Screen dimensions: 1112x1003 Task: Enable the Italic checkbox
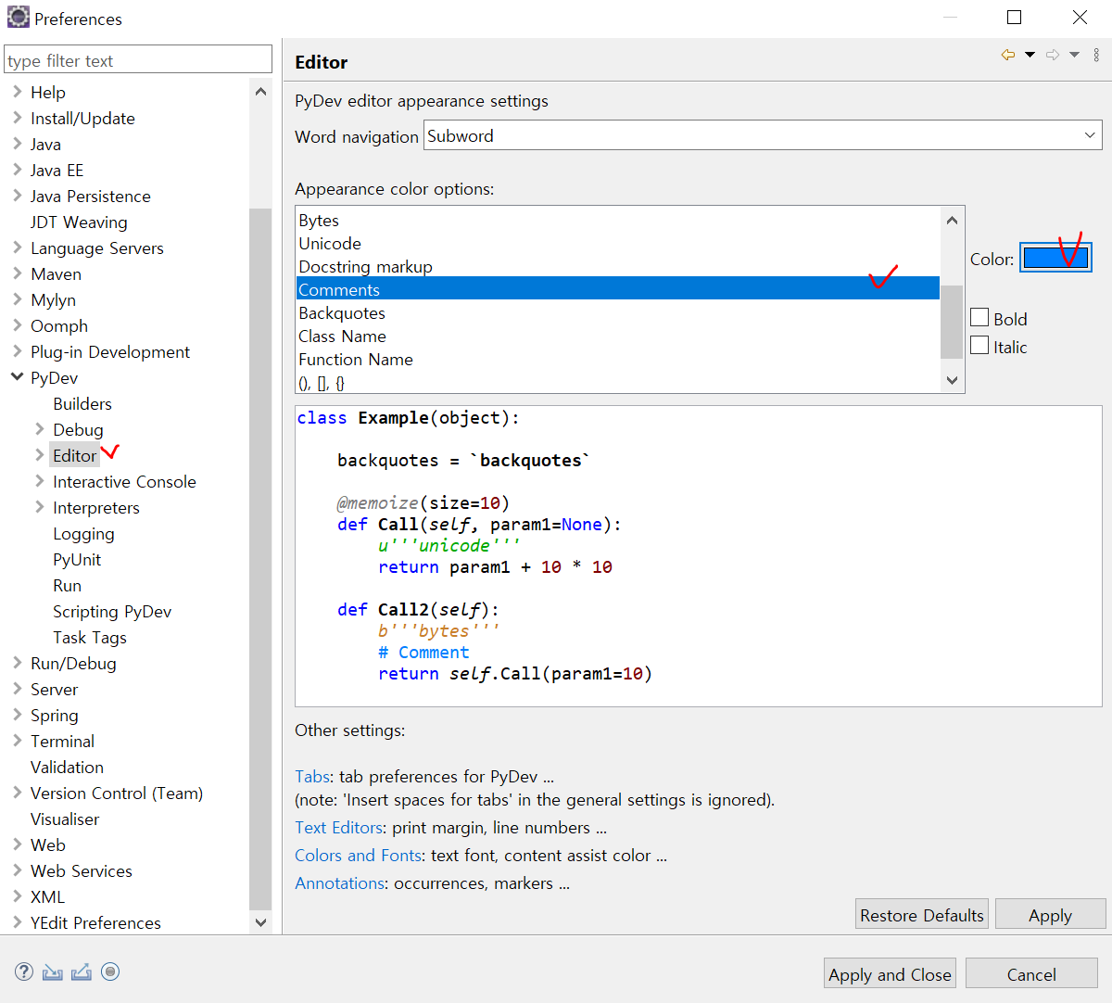(x=979, y=345)
